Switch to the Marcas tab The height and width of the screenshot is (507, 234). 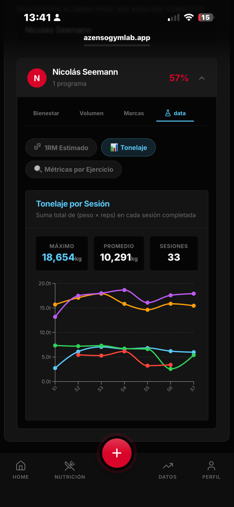click(134, 113)
